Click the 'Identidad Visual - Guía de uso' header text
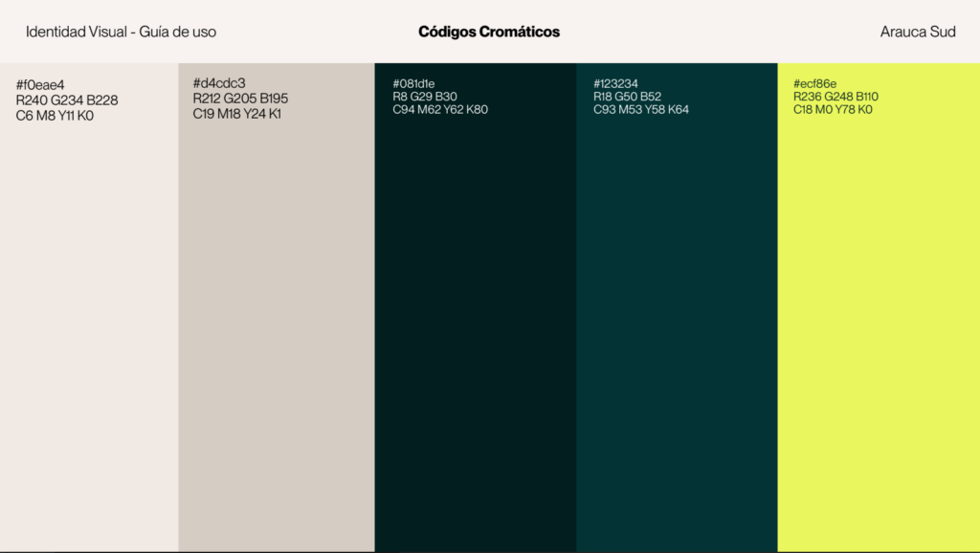 (x=121, y=32)
